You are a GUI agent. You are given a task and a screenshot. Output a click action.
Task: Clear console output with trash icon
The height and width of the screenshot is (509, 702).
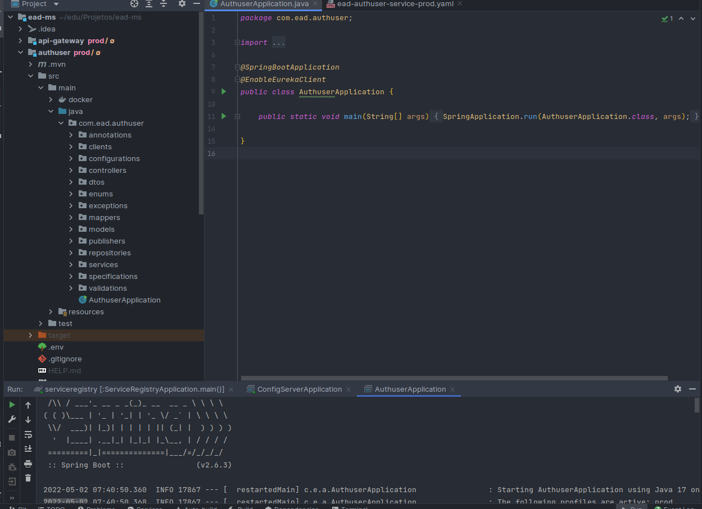[28, 478]
